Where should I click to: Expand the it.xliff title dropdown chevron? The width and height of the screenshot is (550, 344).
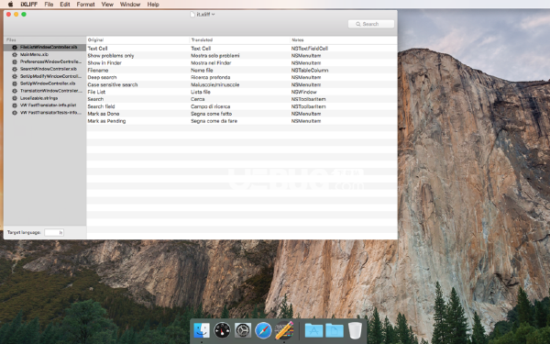point(214,15)
